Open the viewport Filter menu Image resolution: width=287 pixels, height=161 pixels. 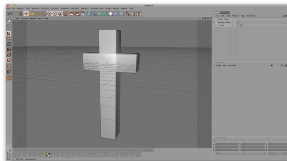click(40, 19)
